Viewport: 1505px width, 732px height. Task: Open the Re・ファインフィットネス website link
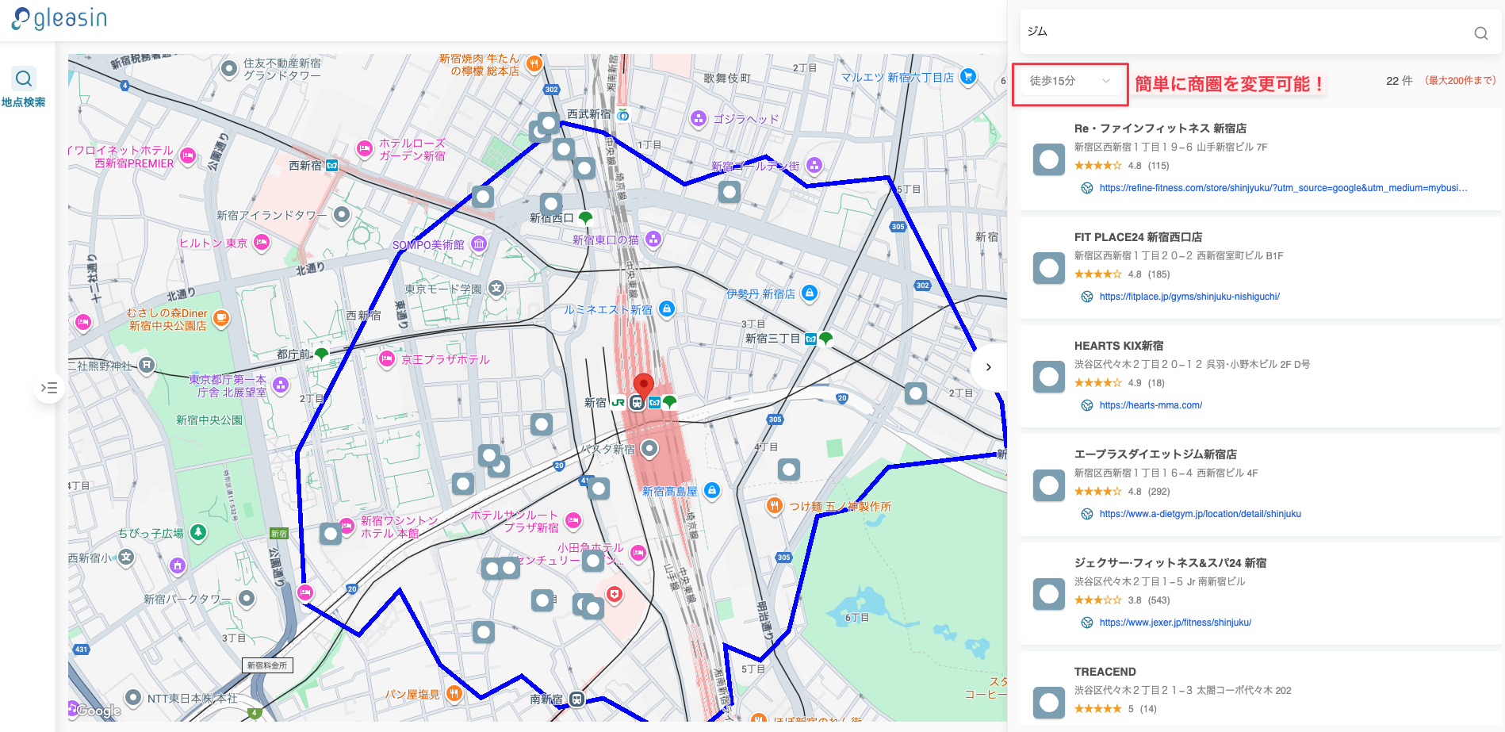click(1283, 188)
